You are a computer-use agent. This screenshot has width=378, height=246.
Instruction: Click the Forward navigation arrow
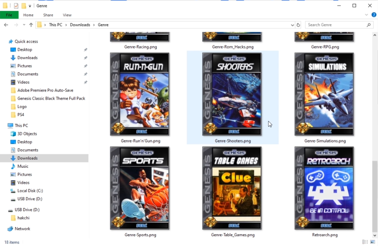coord(16,25)
